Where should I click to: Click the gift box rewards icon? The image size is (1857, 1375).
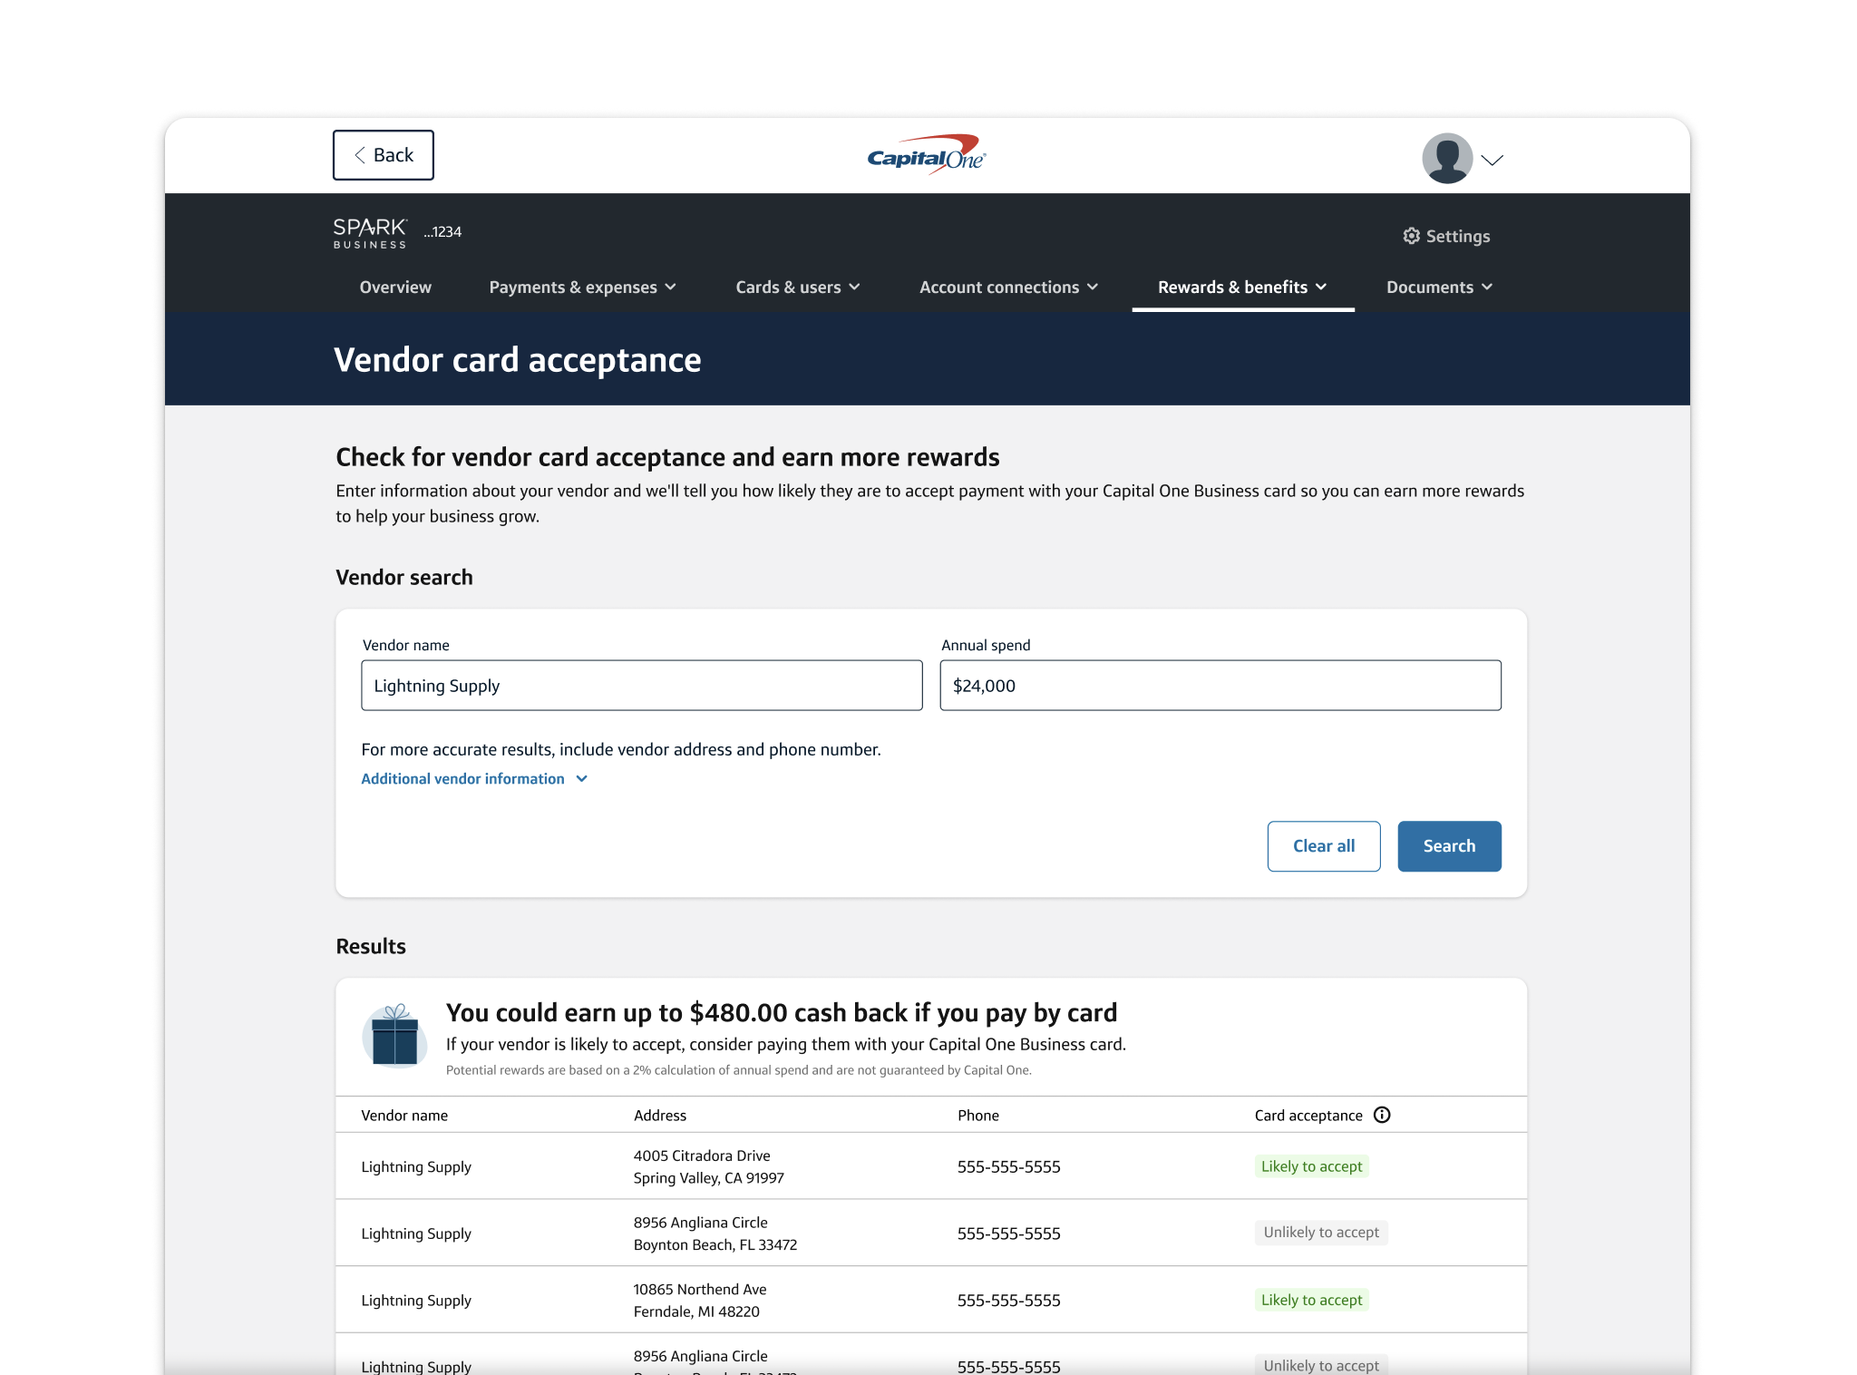(x=394, y=1037)
